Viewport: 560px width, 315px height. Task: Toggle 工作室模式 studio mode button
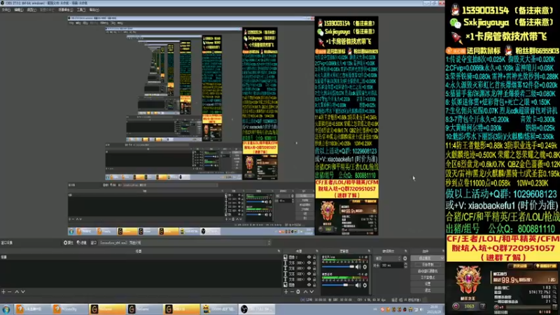428,277
